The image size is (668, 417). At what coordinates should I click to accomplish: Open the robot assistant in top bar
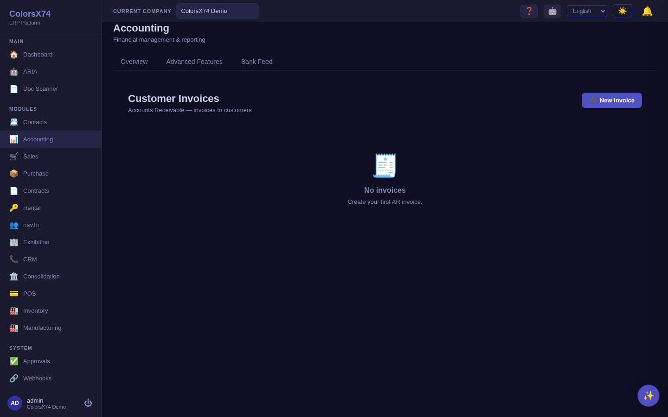(552, 11)
